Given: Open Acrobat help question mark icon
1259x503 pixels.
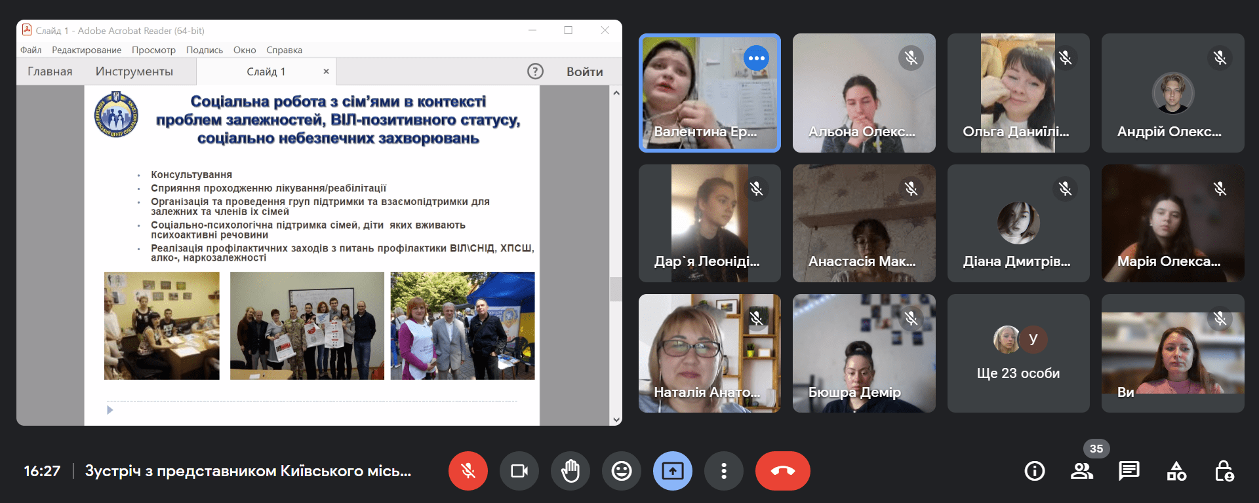Looking at the screenshot, I should (x=535, y=71).
